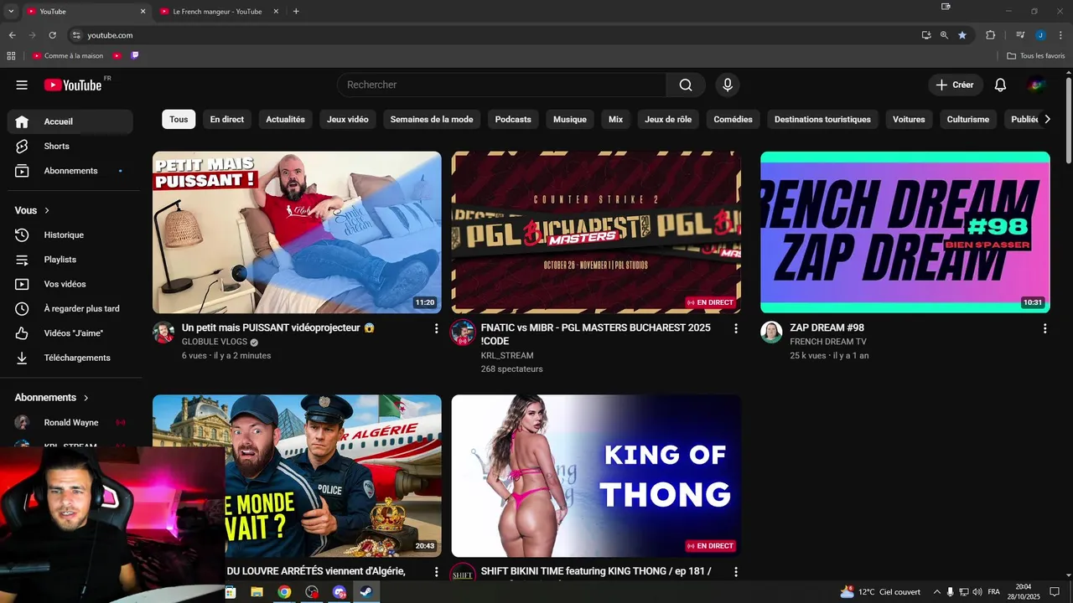Open the Twitch bookmark icon
This screenshot has width=1073, height=603.
click(x=135, y=55)
